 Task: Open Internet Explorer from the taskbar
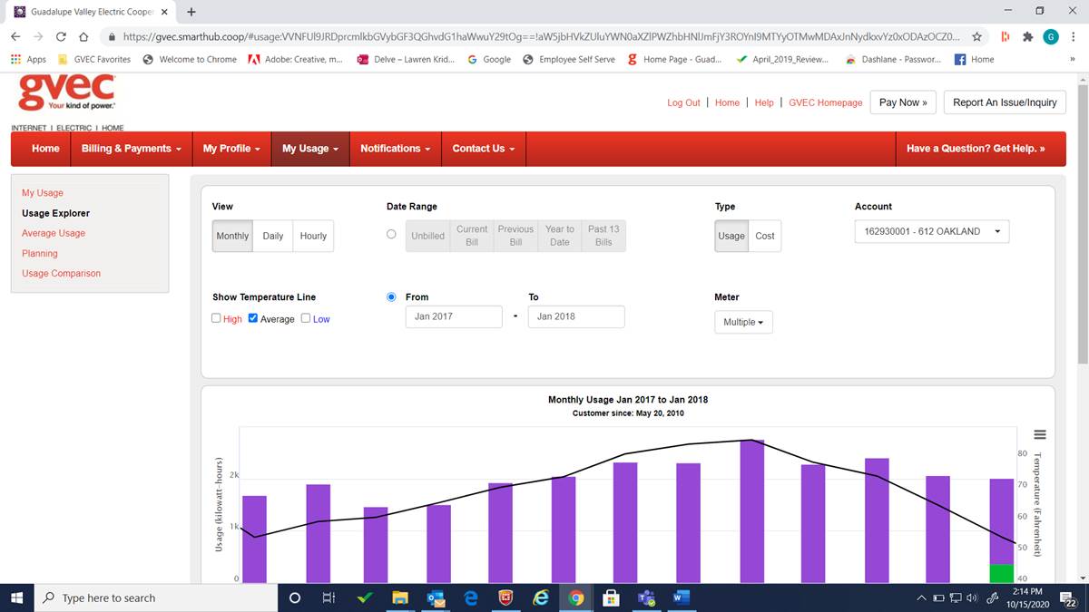(x=541, y=597)
